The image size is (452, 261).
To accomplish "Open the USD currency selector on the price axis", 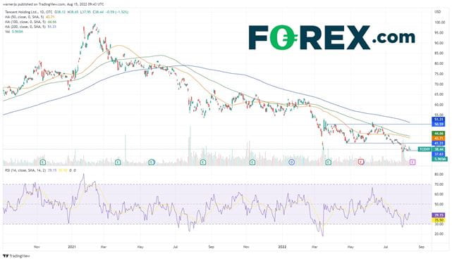I will 438,12.
